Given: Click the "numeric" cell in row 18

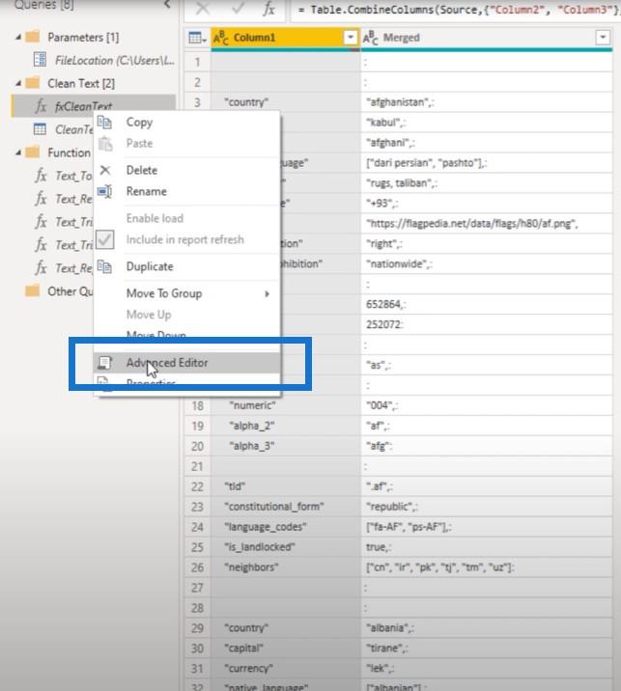Looking at the screenshot, I should 285,405.
